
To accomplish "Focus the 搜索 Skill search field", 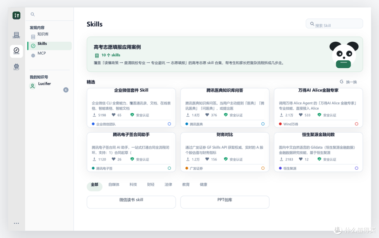I will tap(334, 24).
